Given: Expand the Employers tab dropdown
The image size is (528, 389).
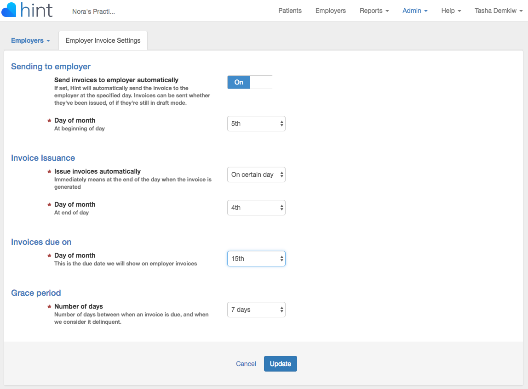Looking at the screenshot, I should point(30,40).
